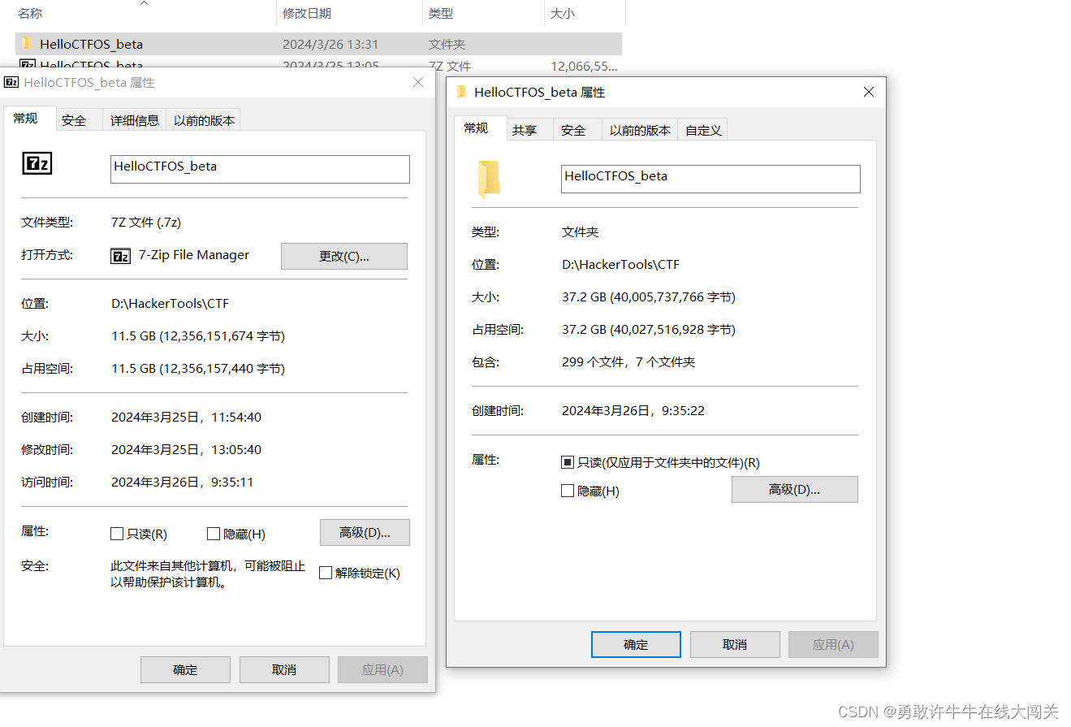Click 取消 in the 7z file properties dialog
Viewport: 1071px width, 727px height.
click(284, 669)
